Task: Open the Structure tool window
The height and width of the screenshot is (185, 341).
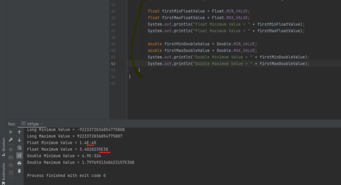Action: [3, 147]
